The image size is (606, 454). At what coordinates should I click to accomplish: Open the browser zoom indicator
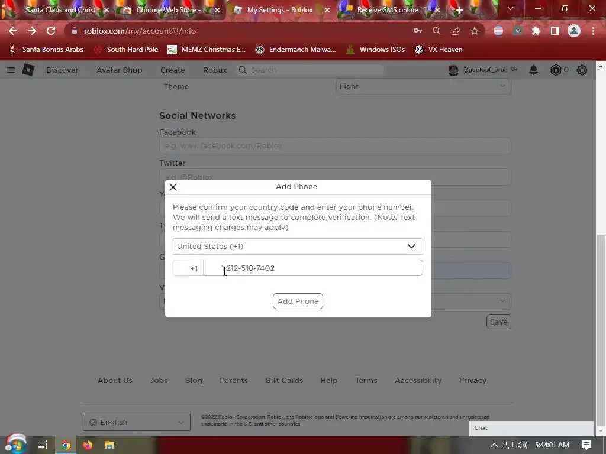(436, 31)
